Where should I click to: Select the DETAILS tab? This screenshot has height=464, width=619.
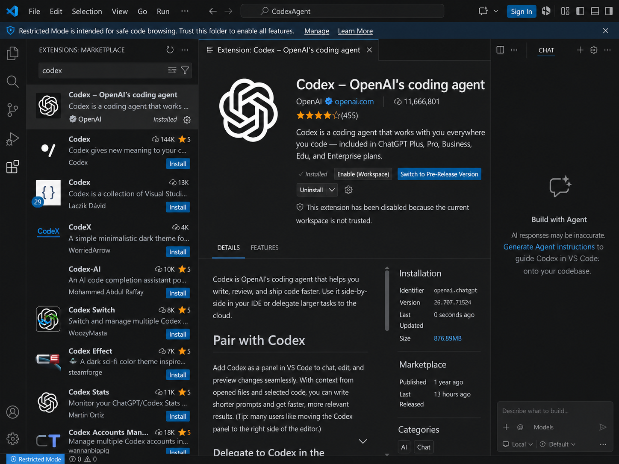228,248
